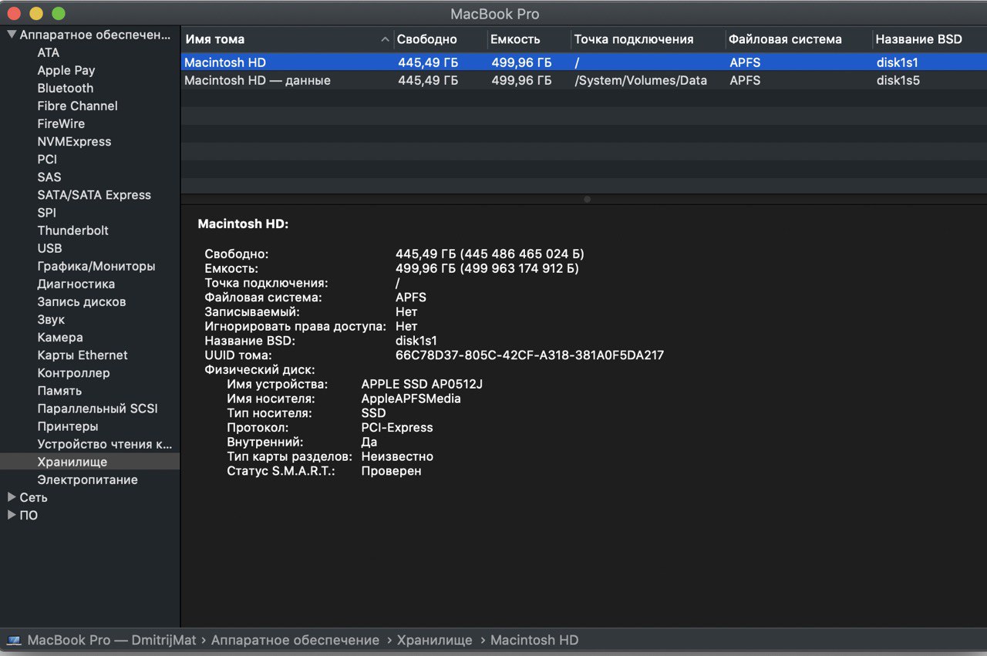Select Хранилище in the sidebar
The width and height of the screenshot is (987, 656).
click(x=72, y=462)
